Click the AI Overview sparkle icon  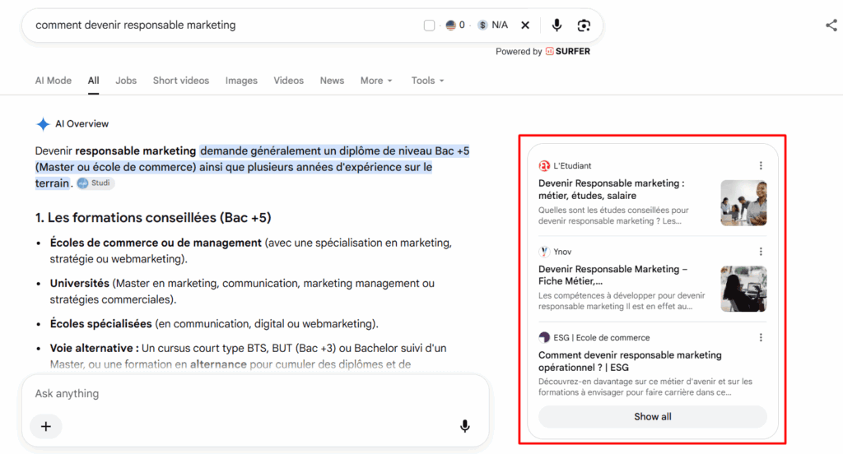tap(43, 124)
